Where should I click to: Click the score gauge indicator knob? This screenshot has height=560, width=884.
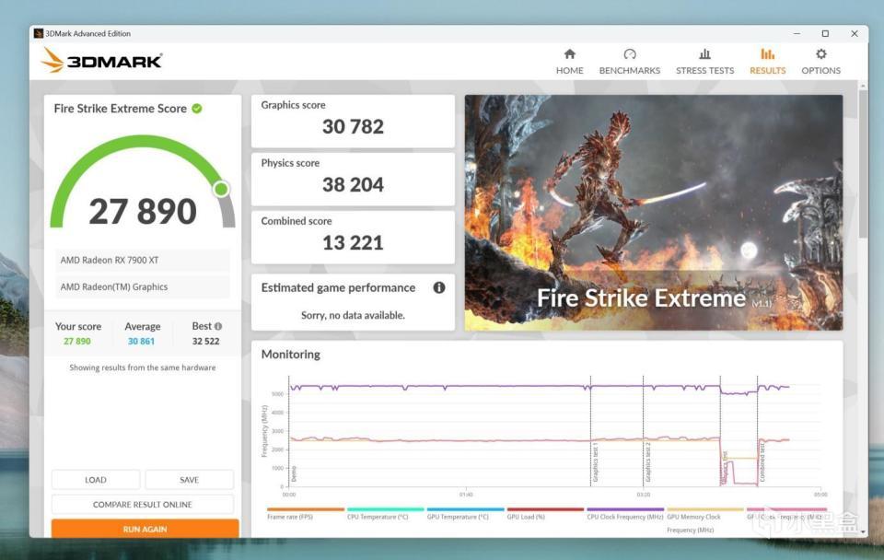(221, 189)
